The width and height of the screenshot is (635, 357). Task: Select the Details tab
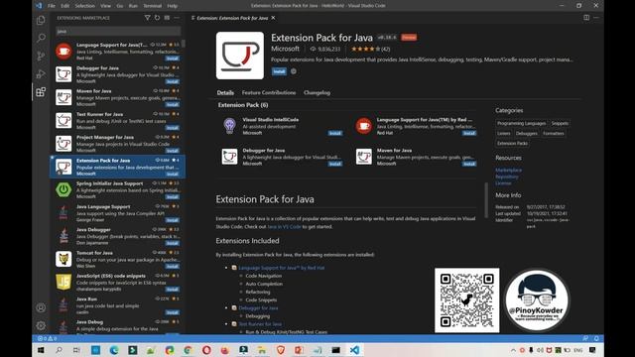click(225, 92)
